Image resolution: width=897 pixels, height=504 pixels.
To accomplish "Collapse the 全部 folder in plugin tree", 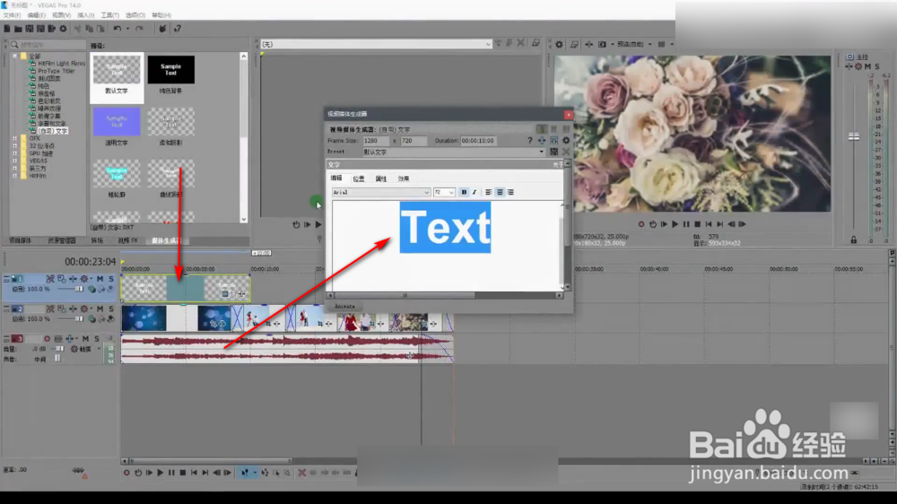I will [15, 56].
